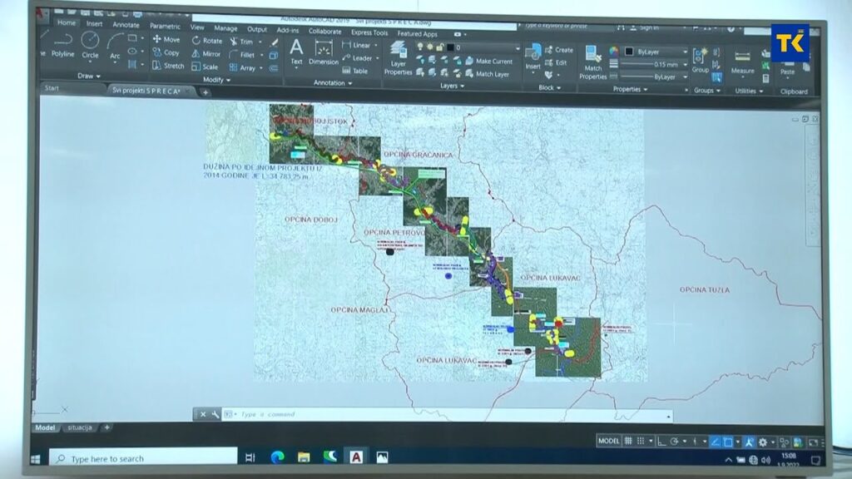Toggle ortho mode in status bar
852x479 pixels.
click(661, 441)
